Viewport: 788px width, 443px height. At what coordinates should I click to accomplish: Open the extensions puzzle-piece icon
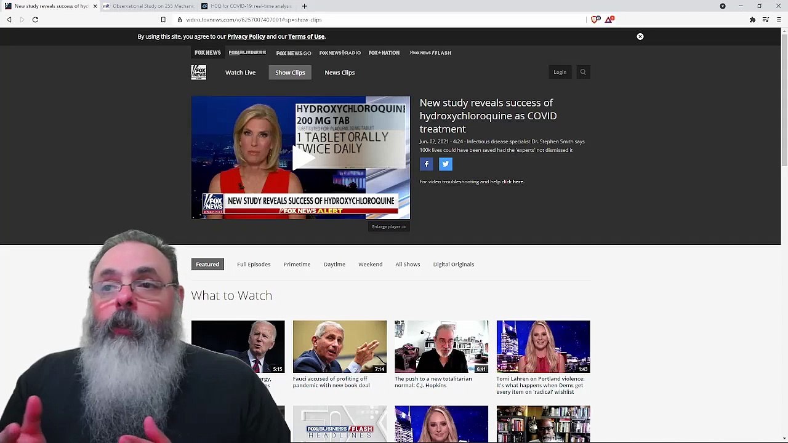[752, 20]
